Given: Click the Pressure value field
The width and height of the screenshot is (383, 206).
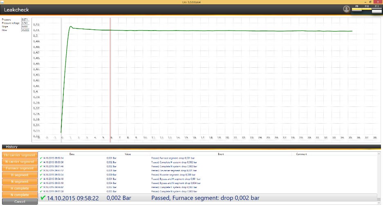Looking at the screenshot, I should (x=25, y=20).
